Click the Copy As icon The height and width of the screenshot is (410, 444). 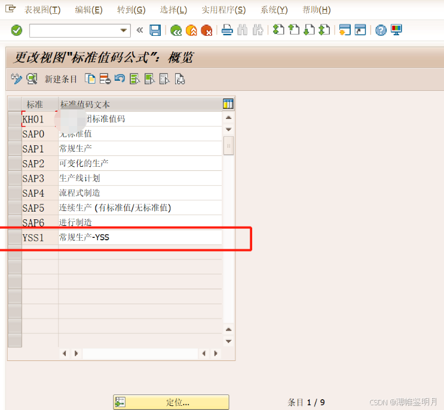click(x=90, y=79)
